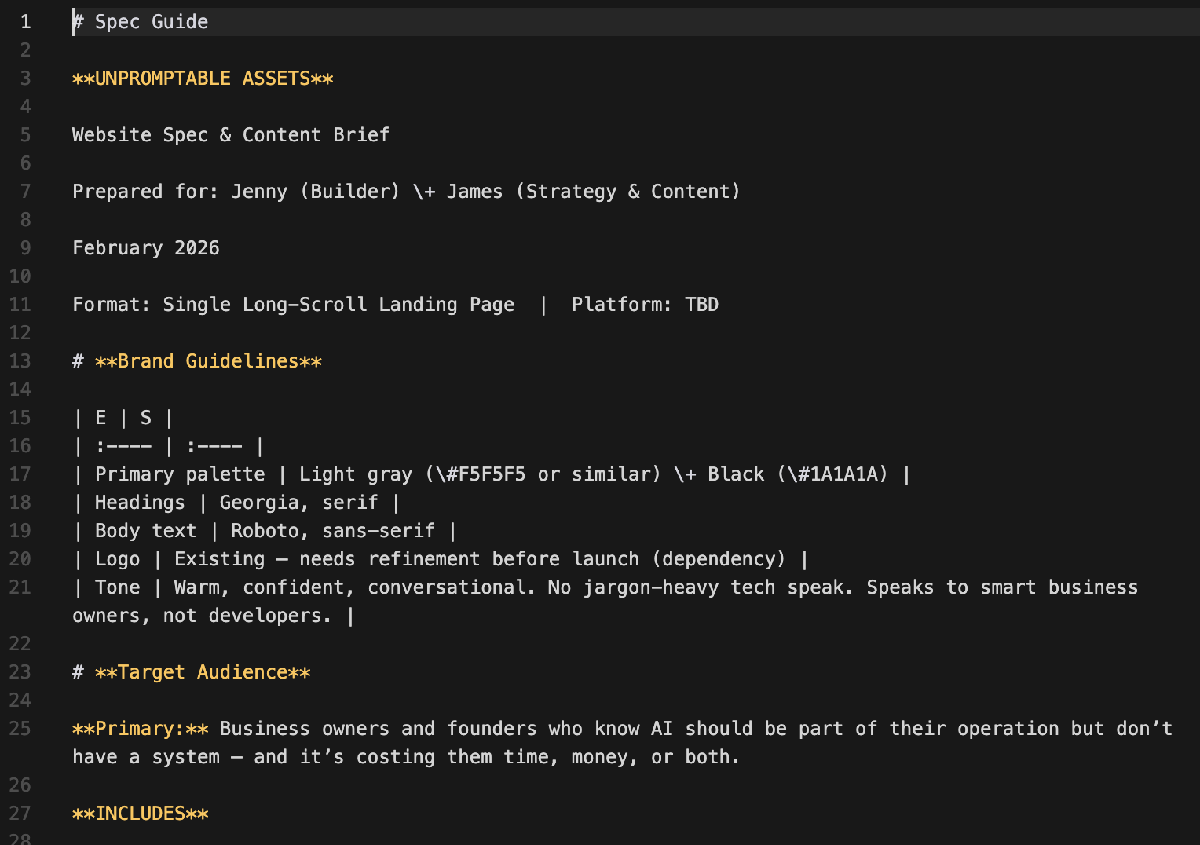Click 'No jargon-heavy tech speak.' sentence
The width and height of the screenshot is (1200, 845).
click(701, 587)
